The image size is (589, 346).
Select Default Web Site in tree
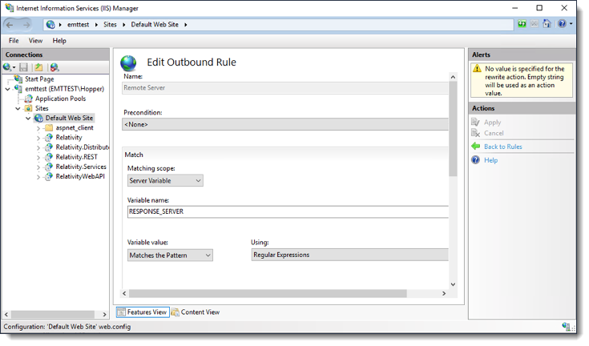click(69, 119)
